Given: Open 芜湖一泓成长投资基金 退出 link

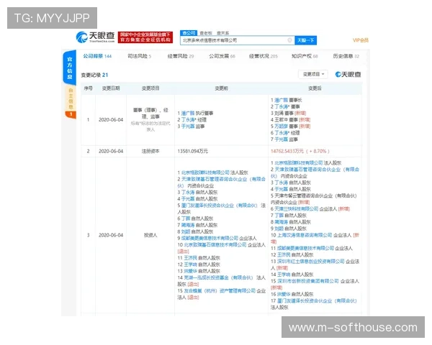Looking at the screenshot, I should coord(218,277).
